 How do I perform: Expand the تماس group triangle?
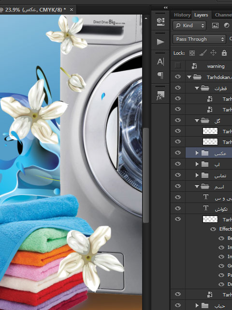click(197, 175)
